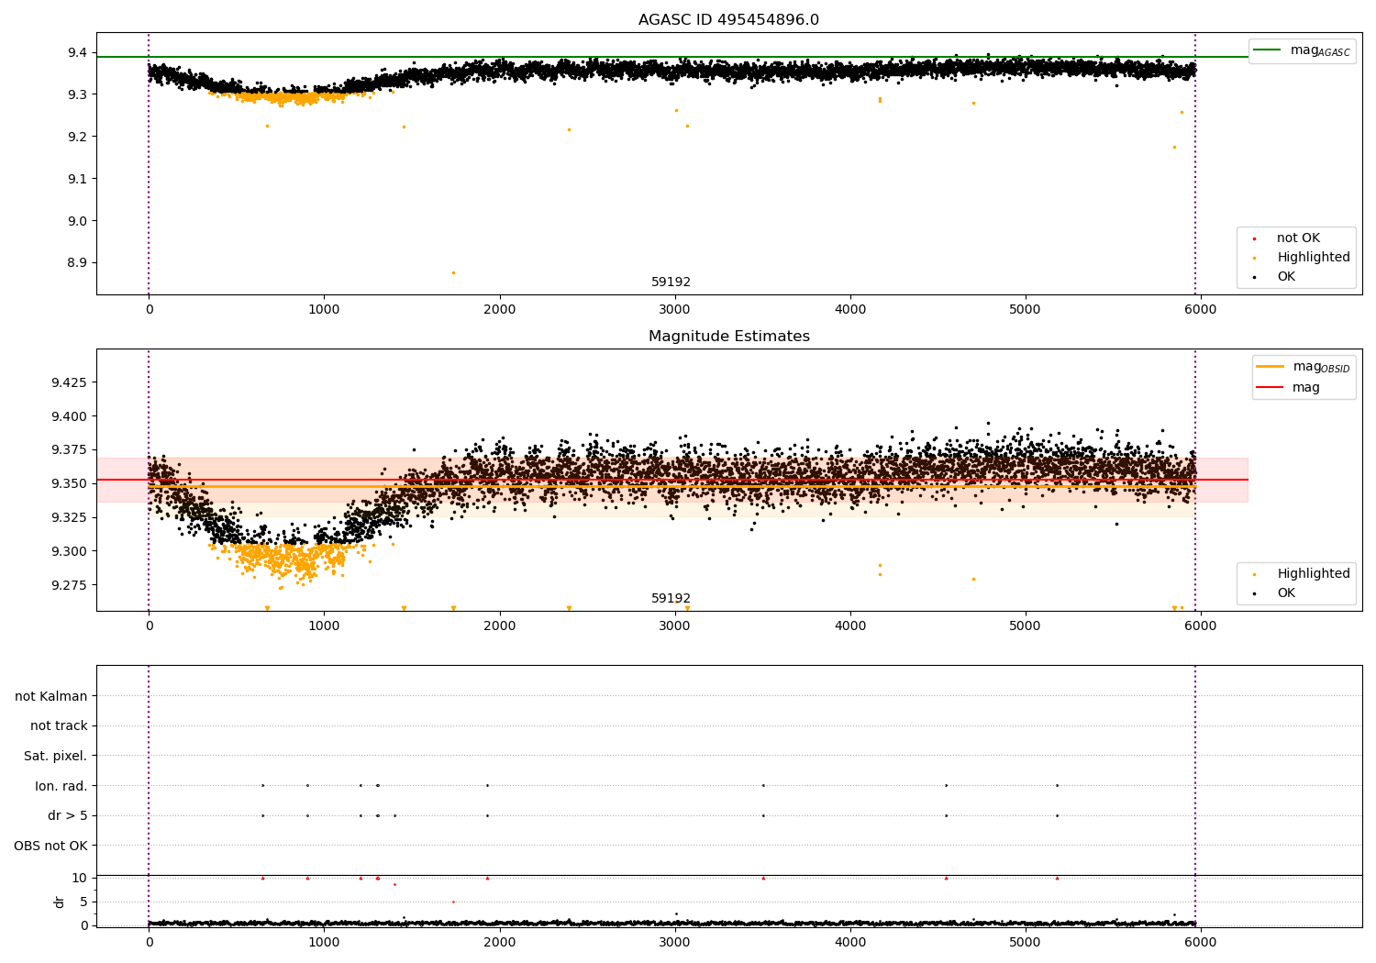Click y-axis tick 9.4 in the top plot
The width and height of the screenshot is (1376, 963).
click(x=76, y=53)
